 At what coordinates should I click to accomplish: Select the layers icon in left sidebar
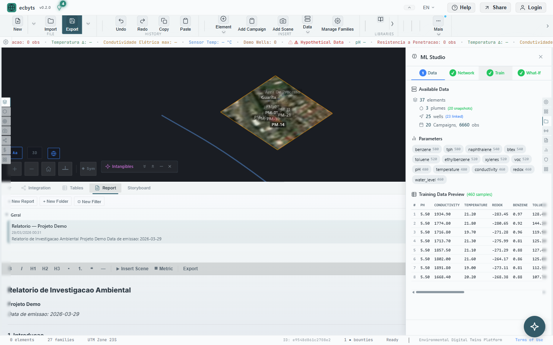[5, 102]
